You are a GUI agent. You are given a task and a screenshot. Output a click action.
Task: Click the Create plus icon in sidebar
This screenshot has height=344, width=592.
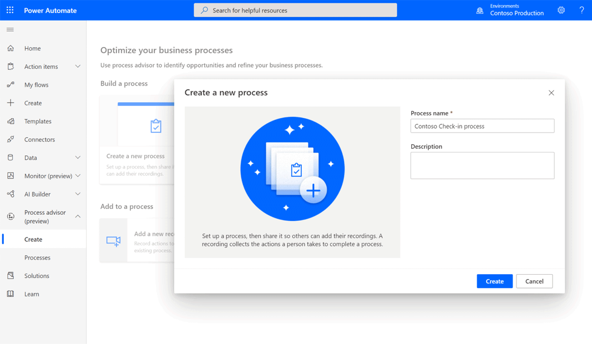click(x=11, y=103)
